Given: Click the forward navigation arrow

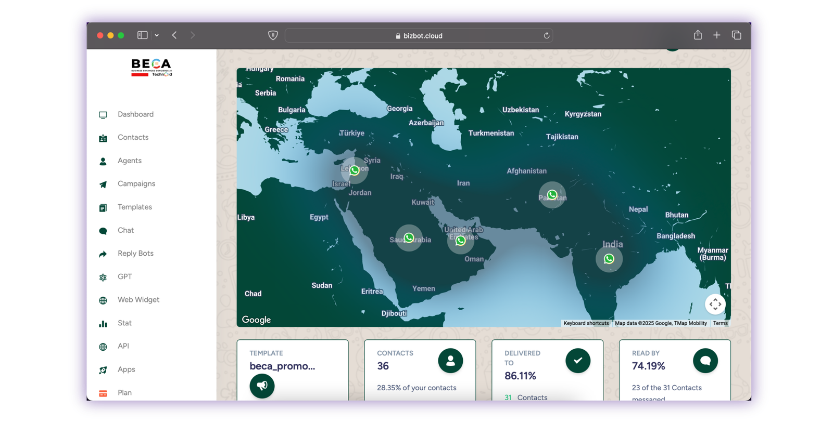Looking at the screenshot, I should (x=193, y=35).
